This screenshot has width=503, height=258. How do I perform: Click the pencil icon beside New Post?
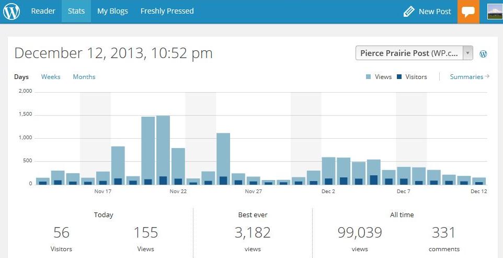[x=409, y=12]
